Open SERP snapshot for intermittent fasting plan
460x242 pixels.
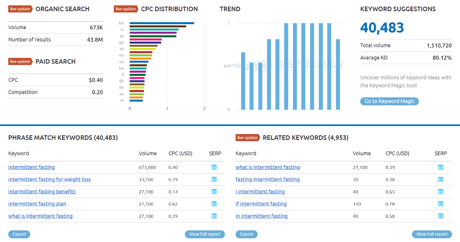click(x=214, y=204)
